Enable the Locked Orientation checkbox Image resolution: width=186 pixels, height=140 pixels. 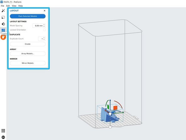pos(44,30)
